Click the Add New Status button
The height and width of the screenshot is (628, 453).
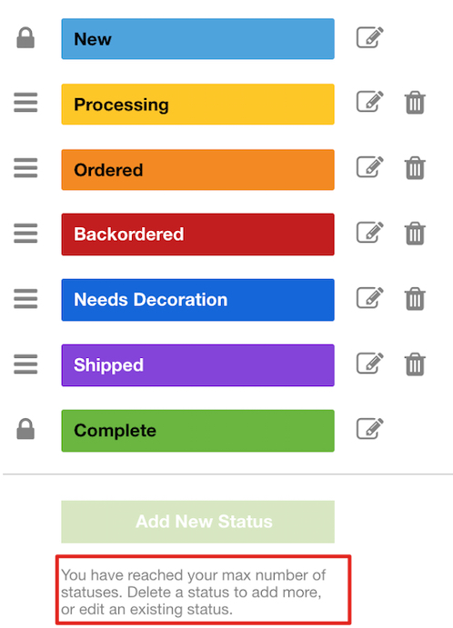pyautogui.click(x=197, y=522)
